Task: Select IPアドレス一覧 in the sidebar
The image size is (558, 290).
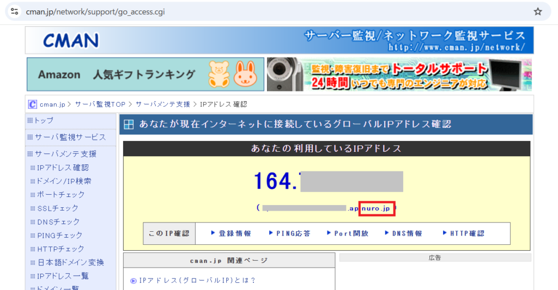Action: pyautogui.click(x=63, y=276)
